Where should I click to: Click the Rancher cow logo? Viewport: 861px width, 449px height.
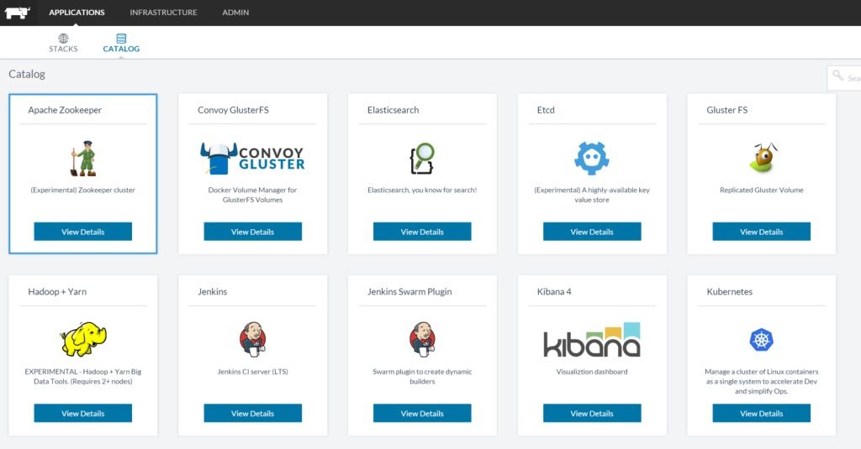click(17, 13)
